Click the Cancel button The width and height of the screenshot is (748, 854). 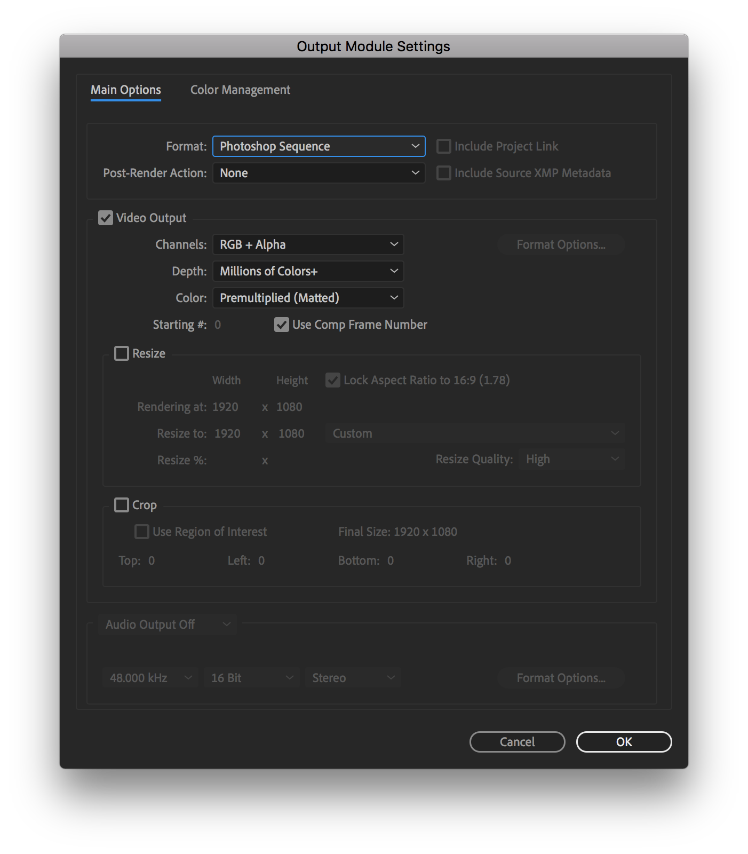pyautogui.click(x=517, y=742)
